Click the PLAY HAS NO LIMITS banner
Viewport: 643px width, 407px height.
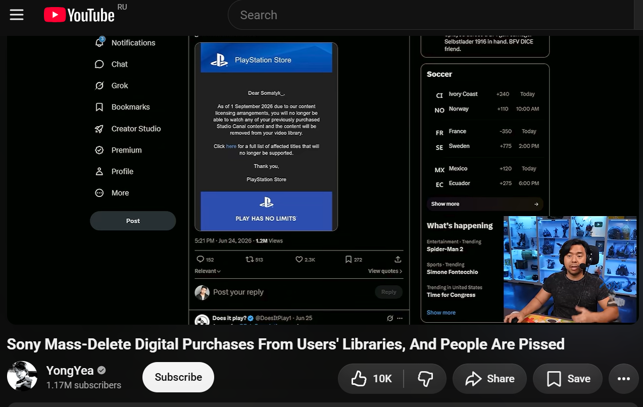266,211
